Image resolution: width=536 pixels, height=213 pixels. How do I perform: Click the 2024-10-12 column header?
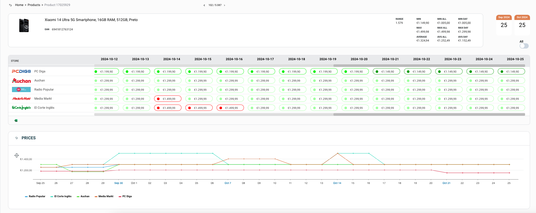click(109, 59)
